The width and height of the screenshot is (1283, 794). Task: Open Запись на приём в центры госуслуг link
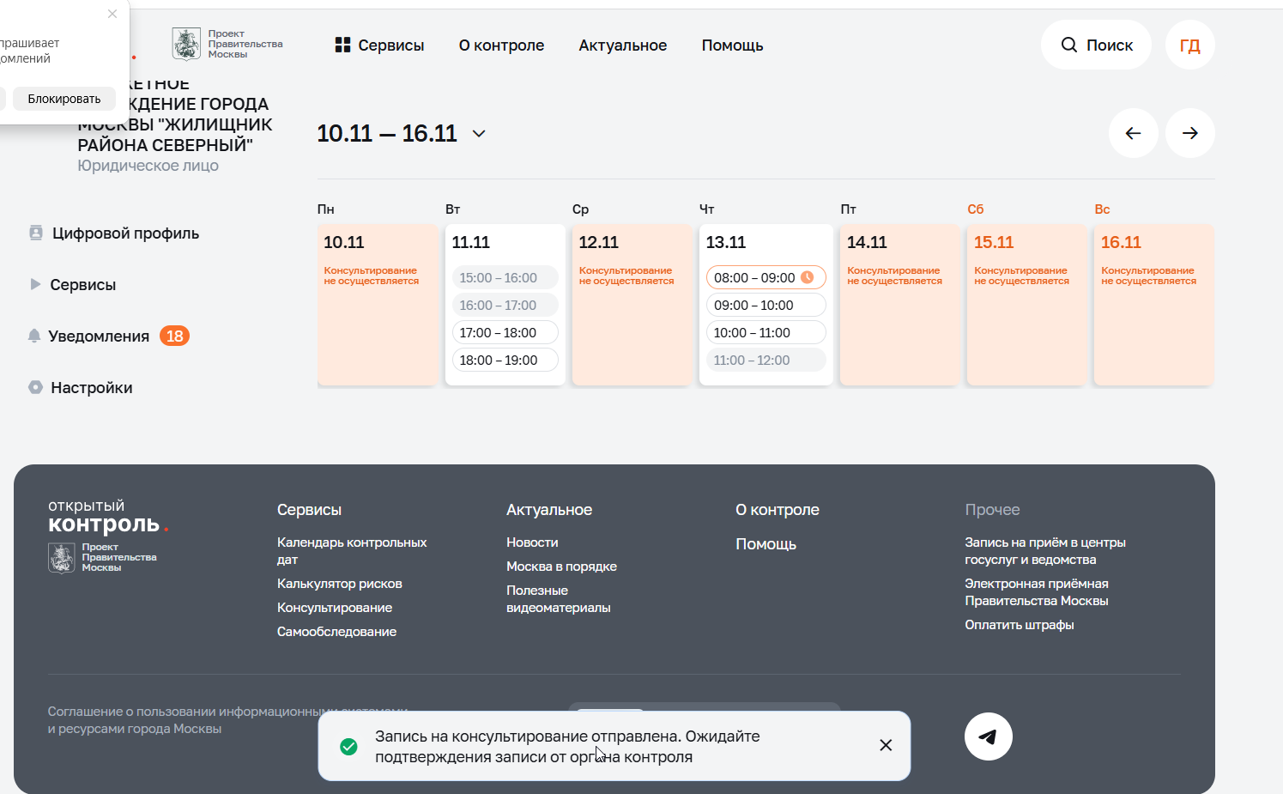coord(1045,550)
